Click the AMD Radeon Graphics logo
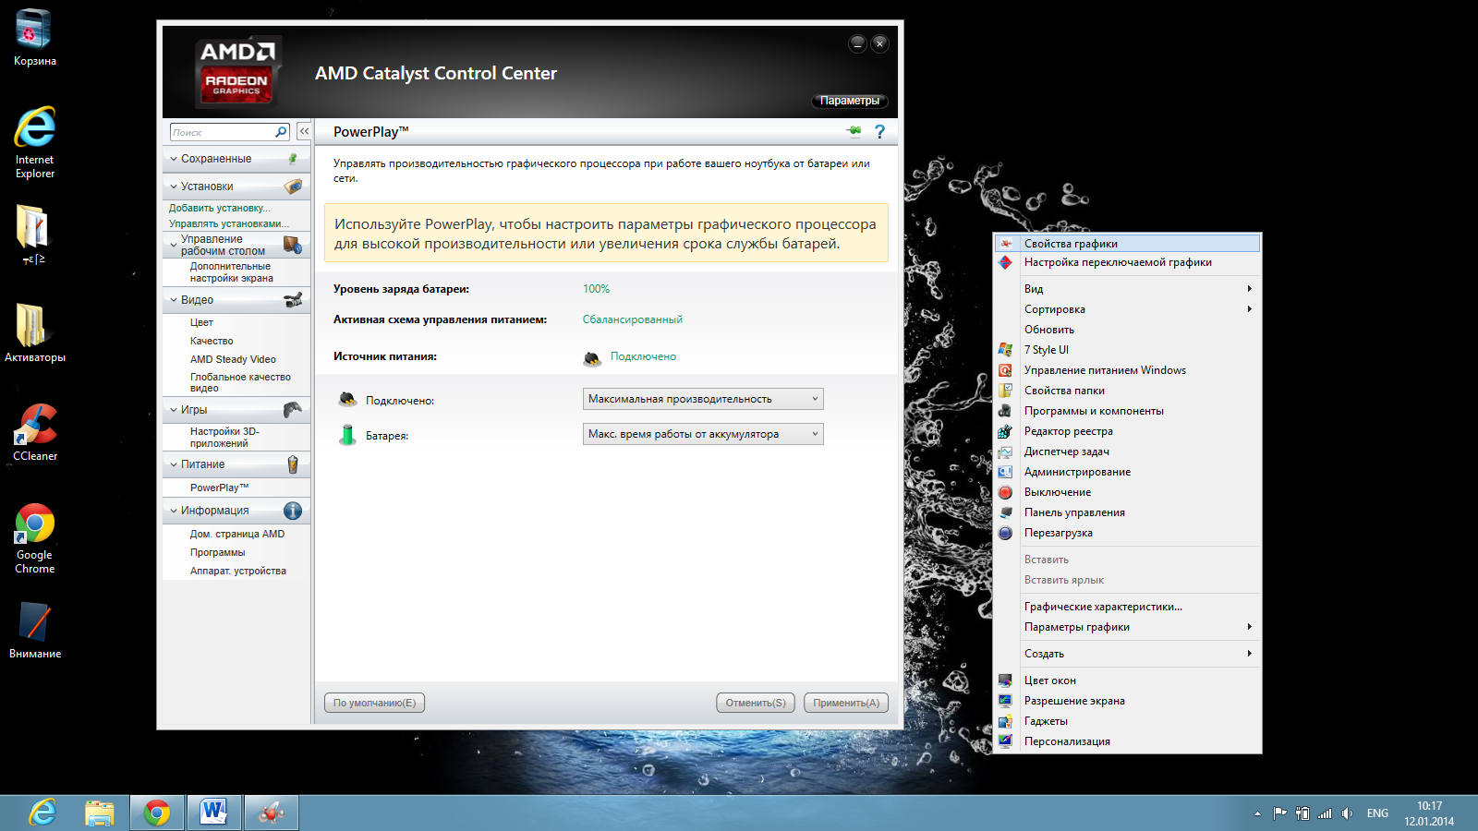The image size is (1478, 831). [236, 72]
